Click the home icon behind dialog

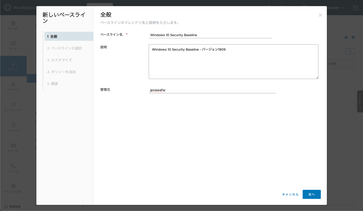[x=346, y=37]
